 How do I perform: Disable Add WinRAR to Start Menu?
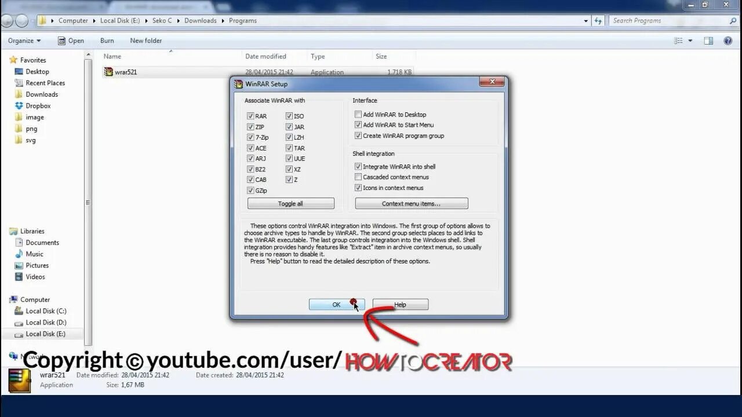point(358,125)
